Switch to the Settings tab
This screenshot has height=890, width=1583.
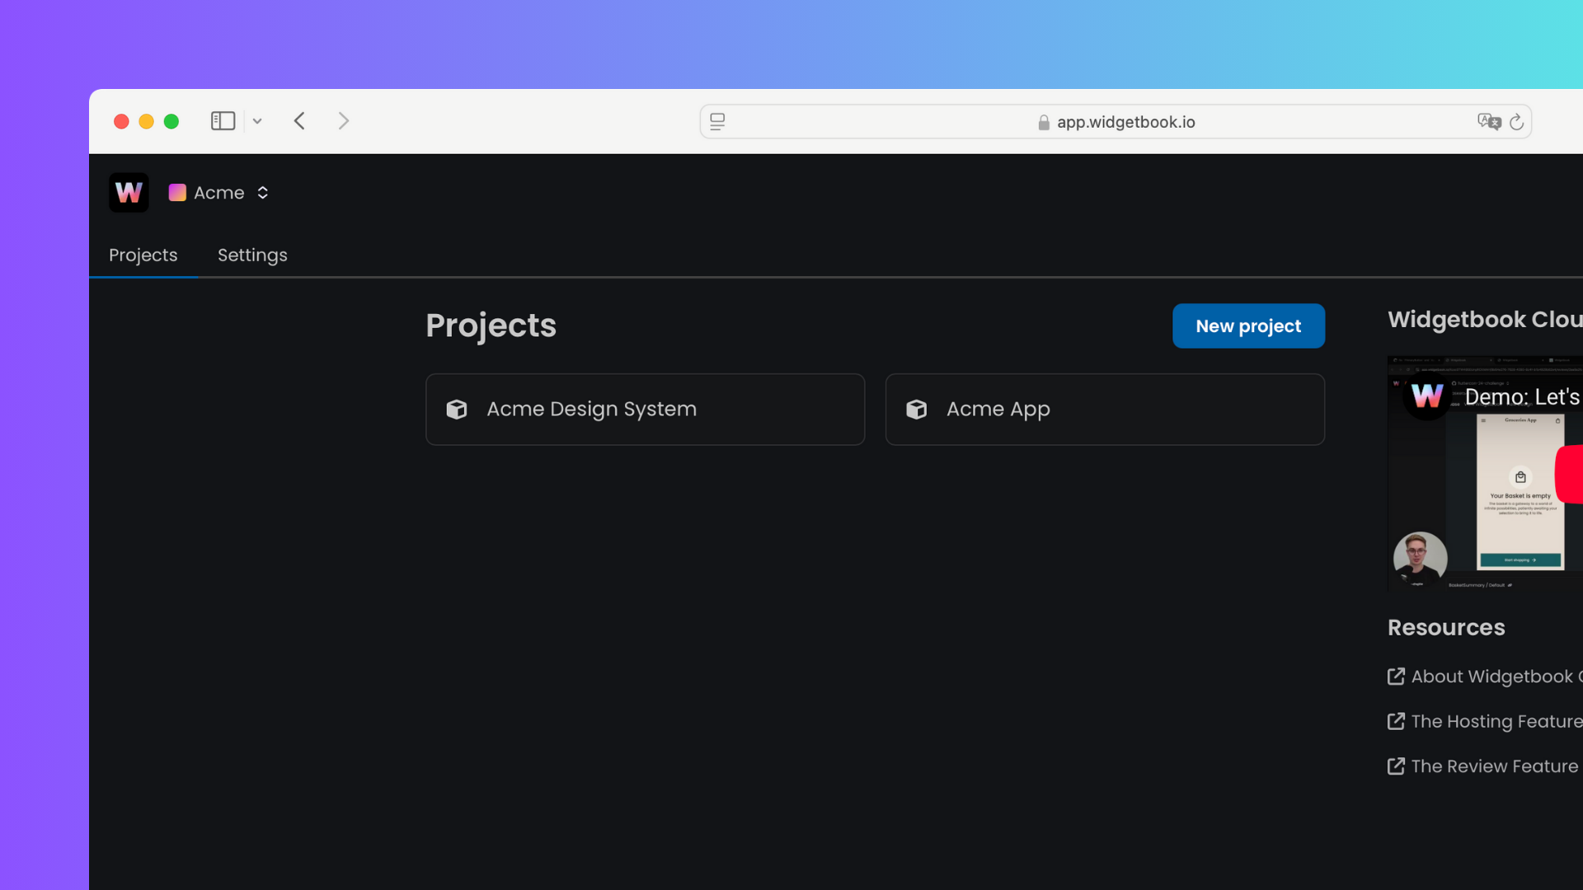pyautogui.click(x=252, y=255)
